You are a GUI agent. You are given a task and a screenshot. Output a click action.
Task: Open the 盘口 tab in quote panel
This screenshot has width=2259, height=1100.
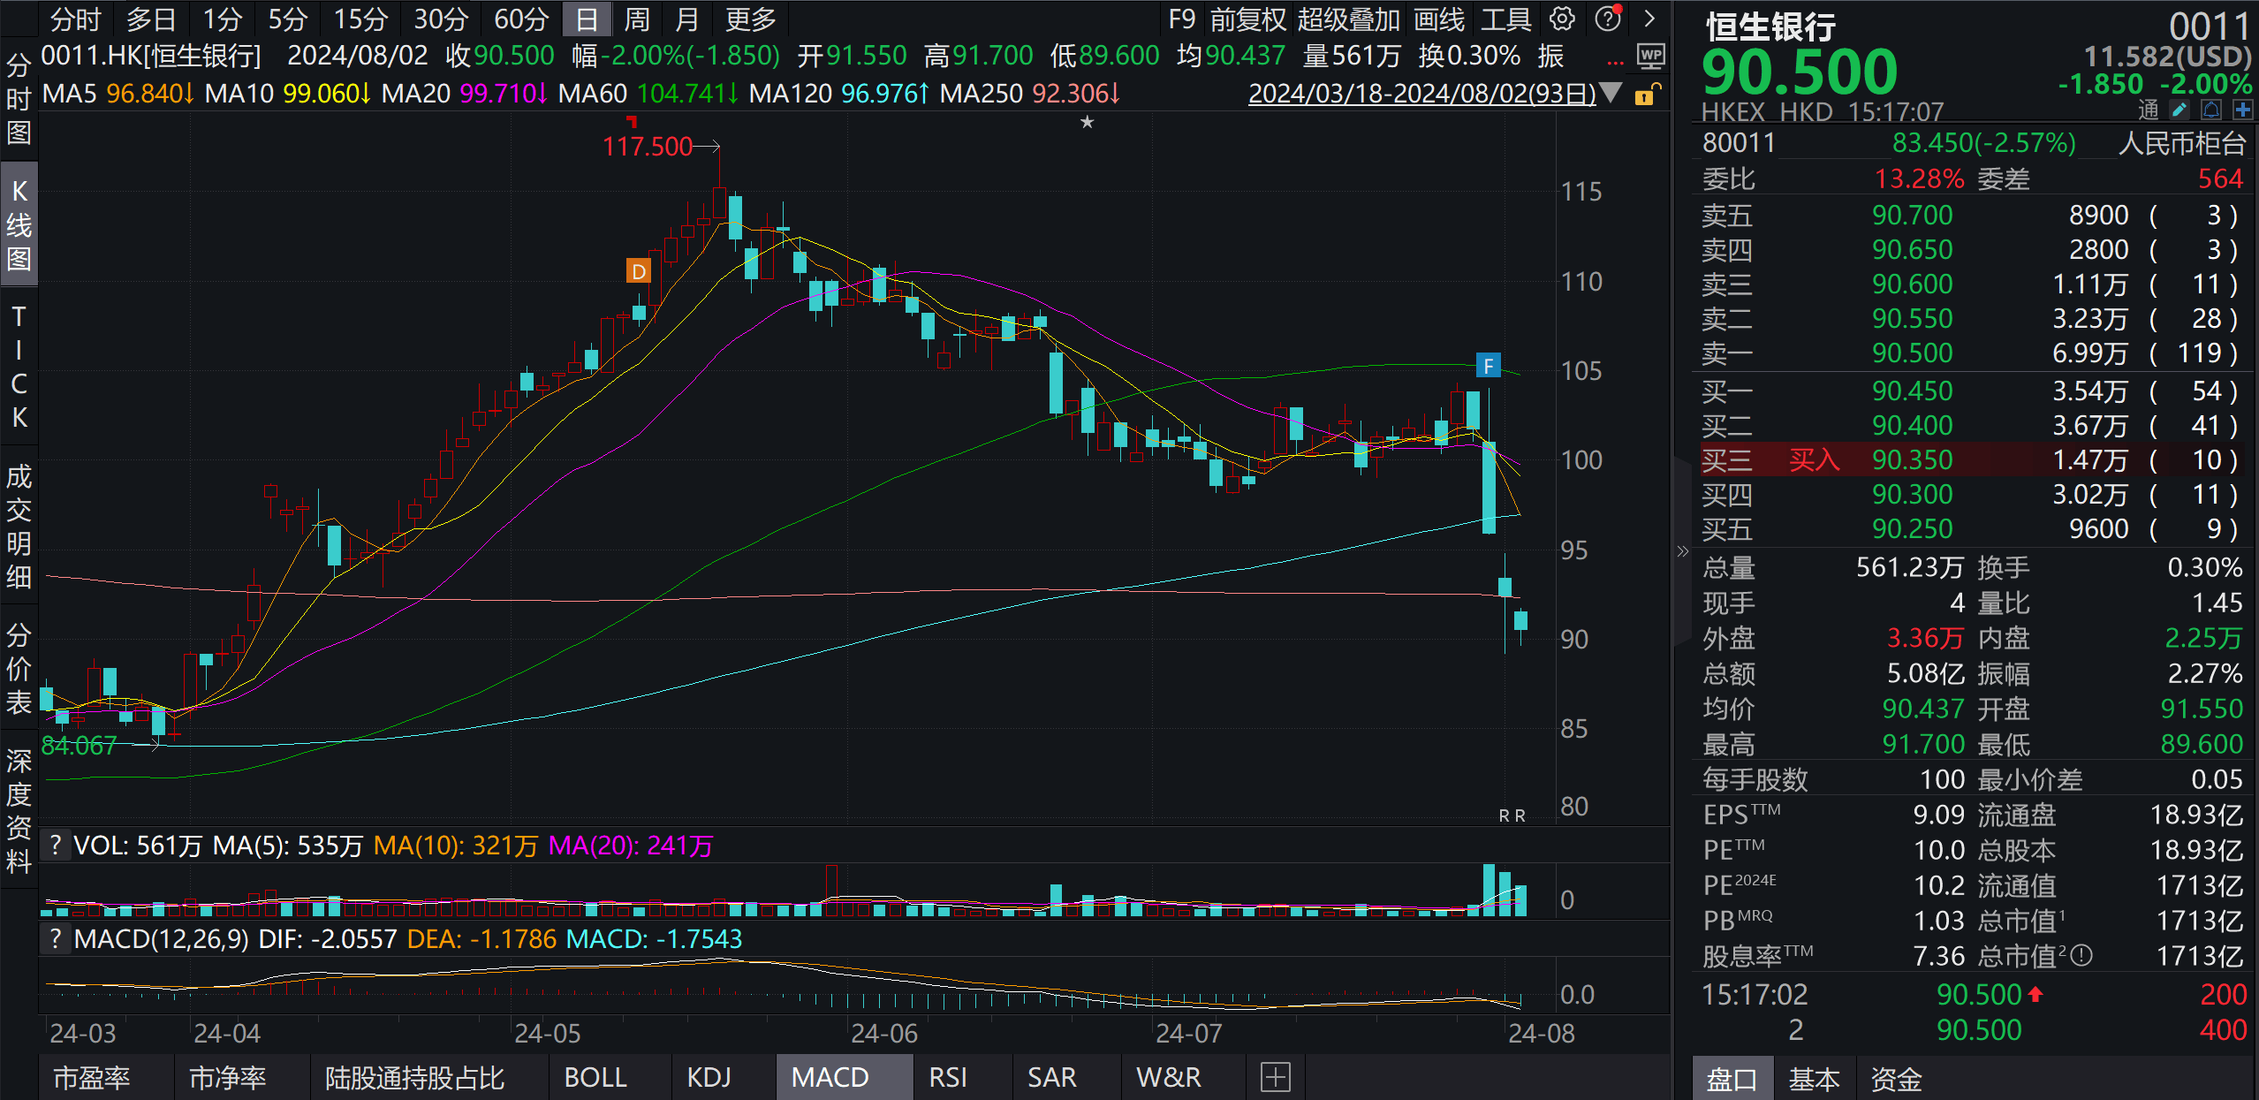click(x=1732, y=1078)
